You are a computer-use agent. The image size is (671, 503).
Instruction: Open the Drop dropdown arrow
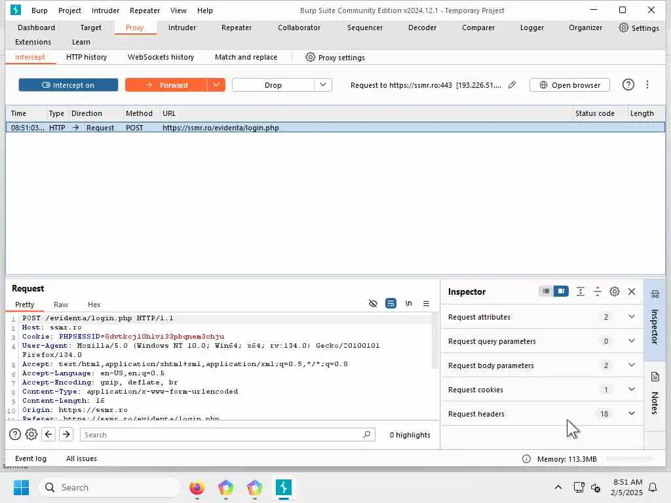coord(323,85)
